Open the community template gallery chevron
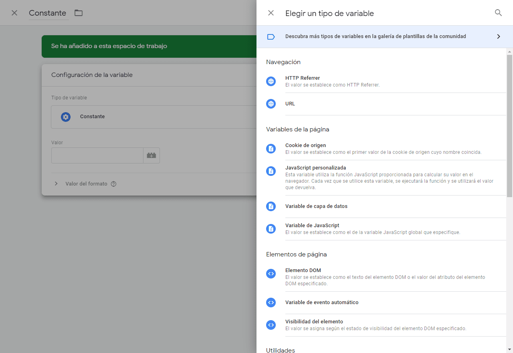Image resolution: width=513 pixels, height=353 pixels. pyautogui.click(x=499, y=36)
